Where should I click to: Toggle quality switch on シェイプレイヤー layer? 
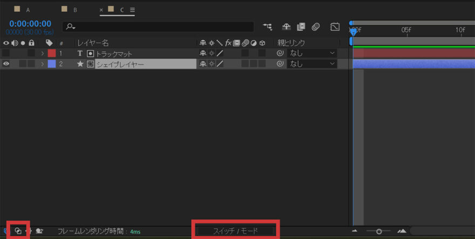220,64
